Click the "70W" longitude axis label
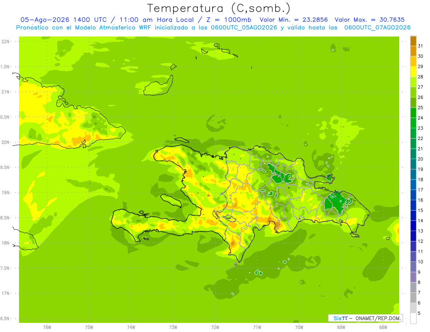430x332 pixels. coord(299,327)
